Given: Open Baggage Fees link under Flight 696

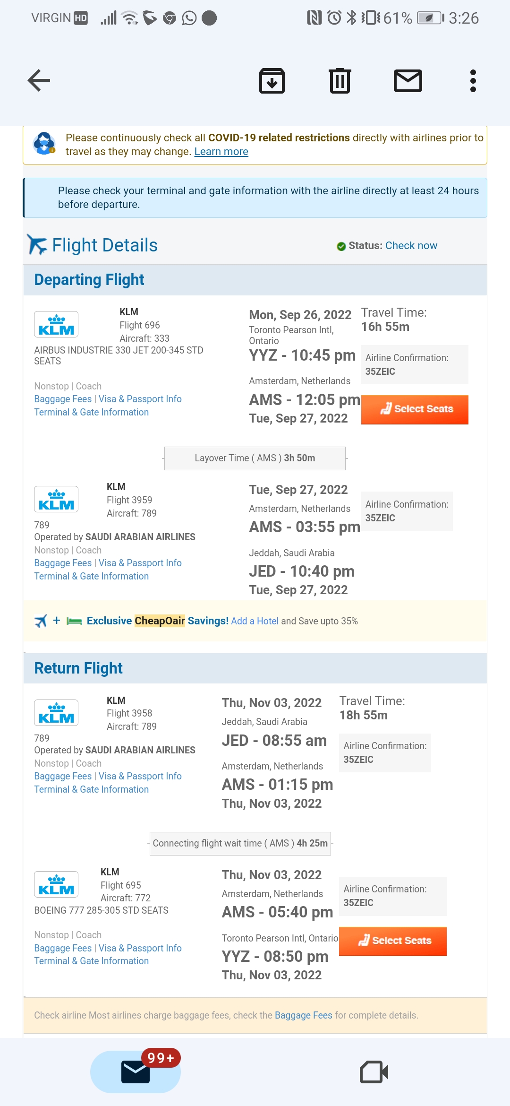Looking at the screenshot, I should click(63, 399).
